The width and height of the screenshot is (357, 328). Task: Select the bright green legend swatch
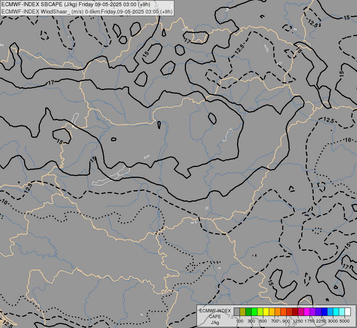[254, 312]
